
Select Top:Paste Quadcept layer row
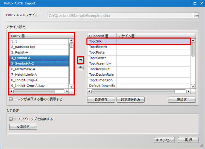[x=139, y=53]
